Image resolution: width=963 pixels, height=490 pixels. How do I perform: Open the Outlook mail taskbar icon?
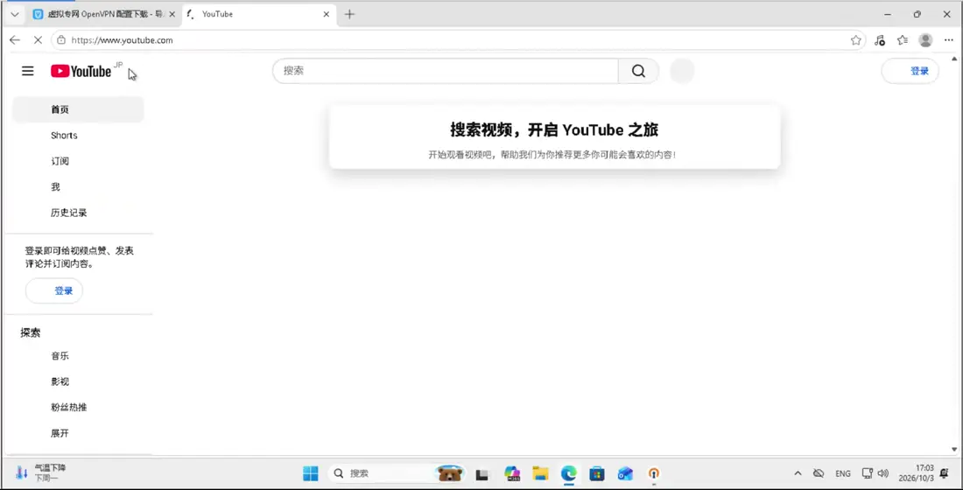(x=625, y=473)
